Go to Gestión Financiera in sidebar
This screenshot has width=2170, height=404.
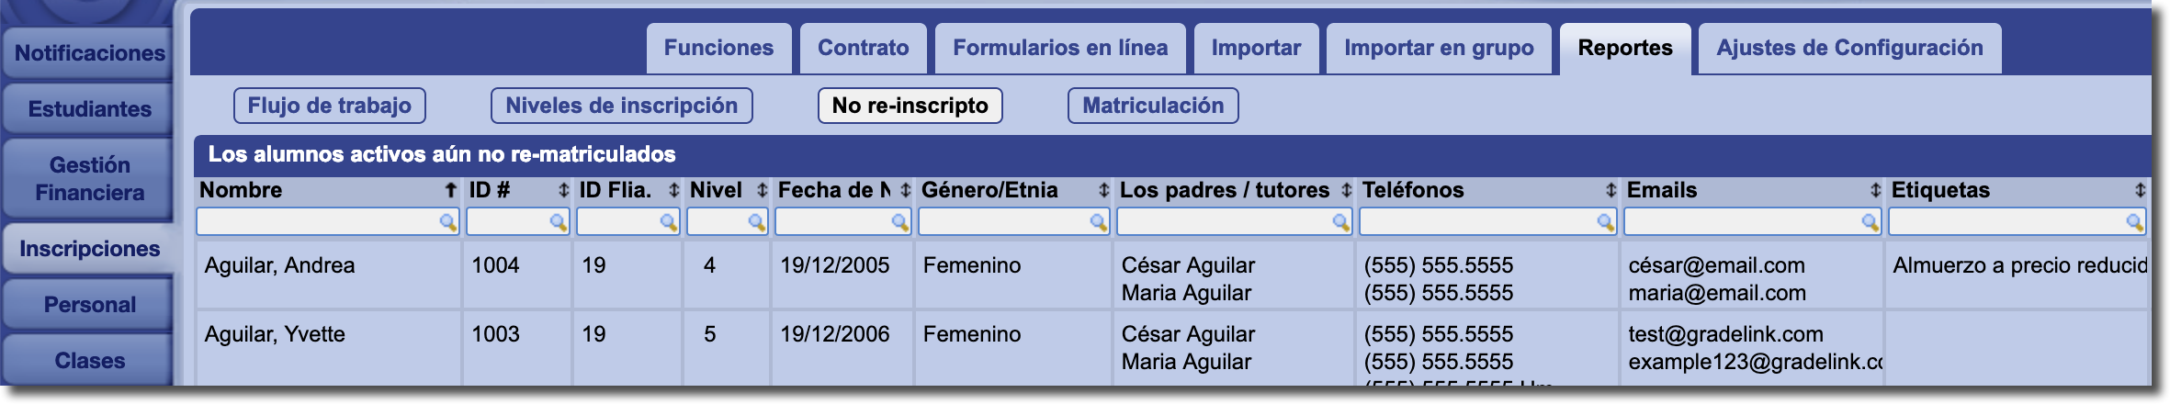[x=89, y=179]
